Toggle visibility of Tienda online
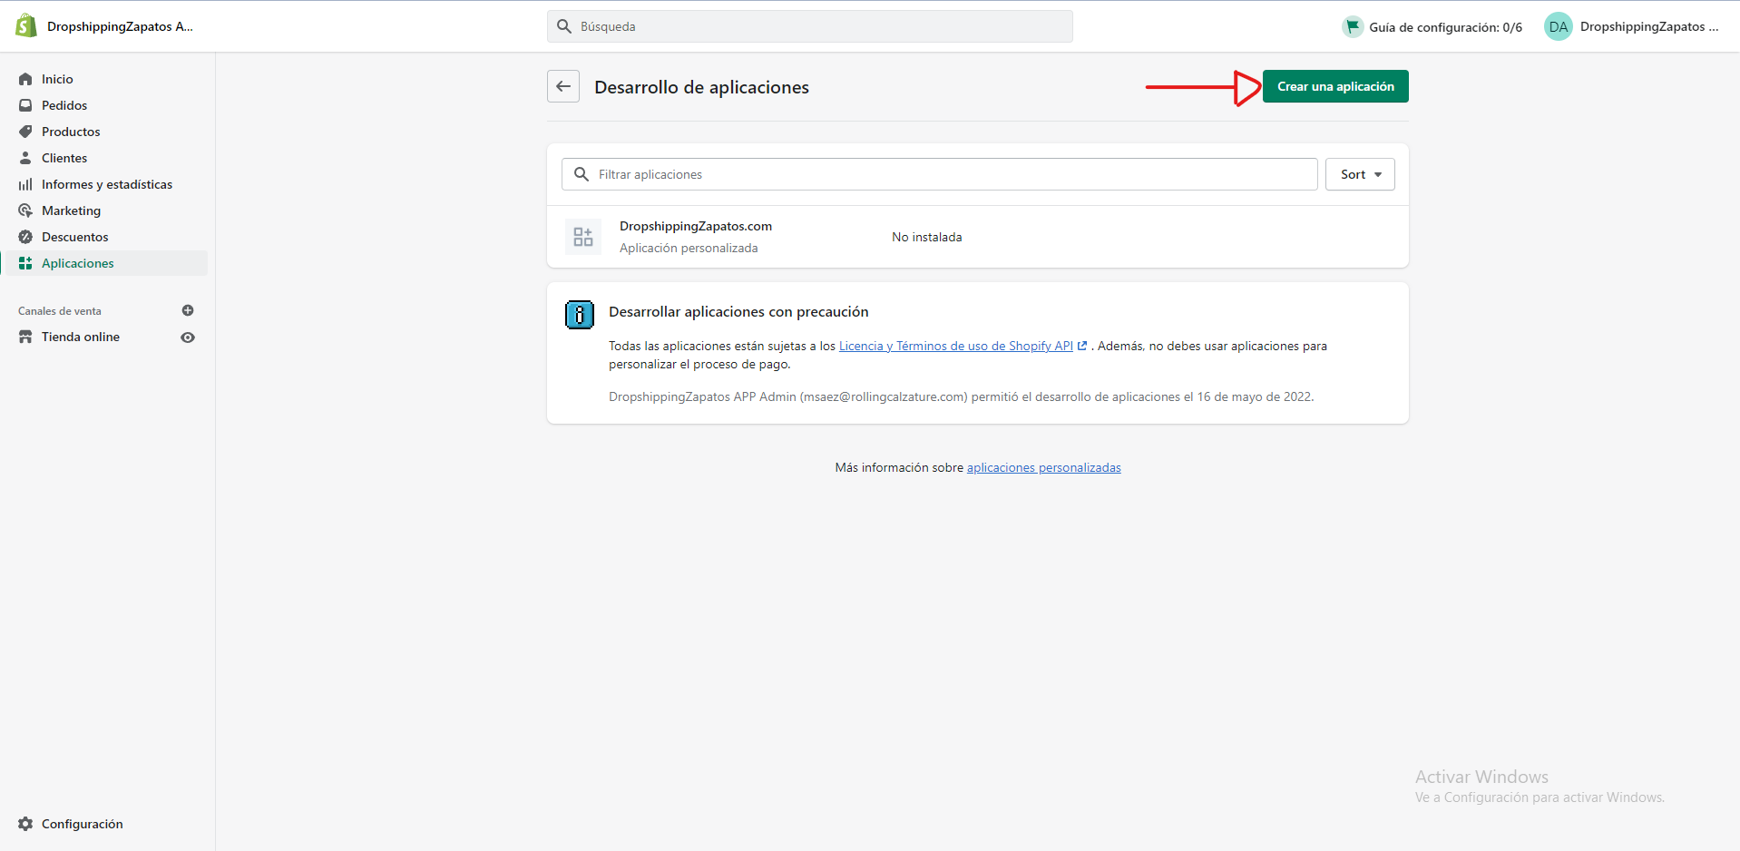This screenshot has width=1740, height=851. pos(188,337)
